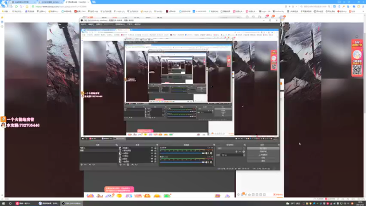This screenshot has height=206, width=366.
Task: Open source properties gear in Sources panel
Action: (x=128, y=165)
